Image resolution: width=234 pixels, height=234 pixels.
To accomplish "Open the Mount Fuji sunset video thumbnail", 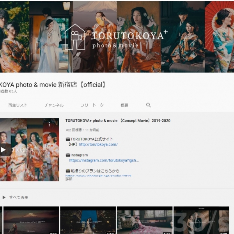I will coord(31,220).
